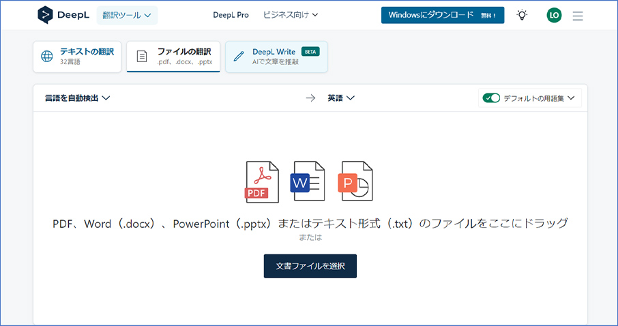Click the 32言語 subtitle text
Image resolution: width=618 pixels, height=326 pixels.
[70, 62]
